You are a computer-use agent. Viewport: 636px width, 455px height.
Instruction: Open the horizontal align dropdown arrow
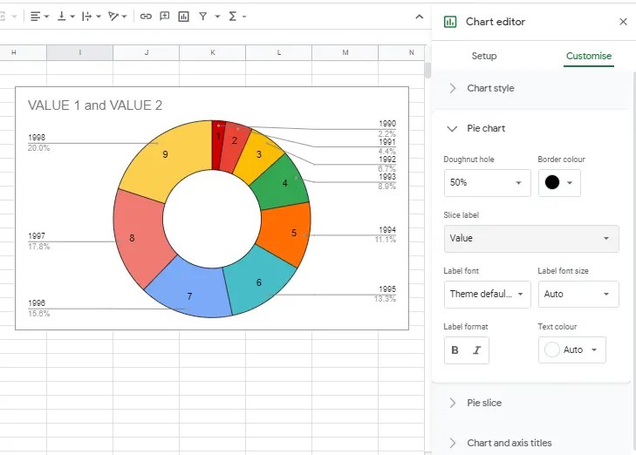[x=46, y=17]
